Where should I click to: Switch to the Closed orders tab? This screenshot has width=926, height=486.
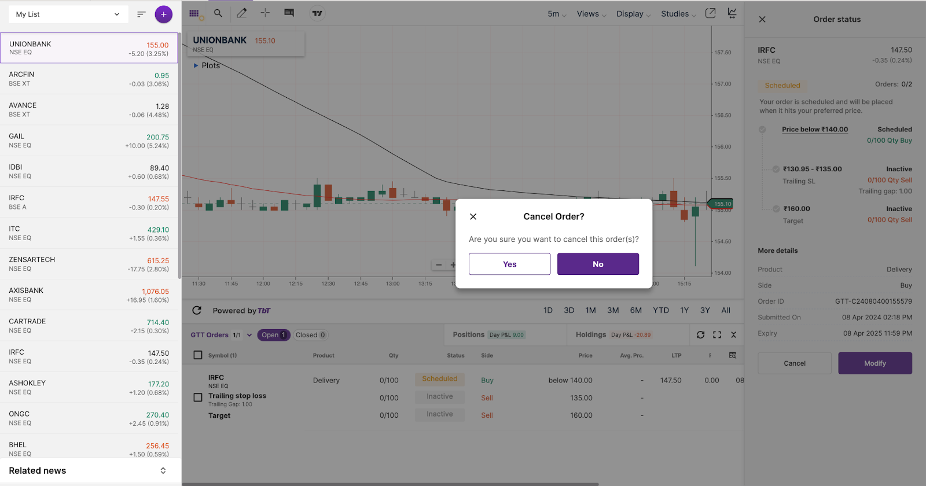310,335
